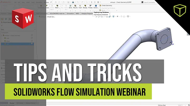Toggle checkbox on the highlighted blue component row
Viewport: 190px width, 106px height.
coord(32,44)
